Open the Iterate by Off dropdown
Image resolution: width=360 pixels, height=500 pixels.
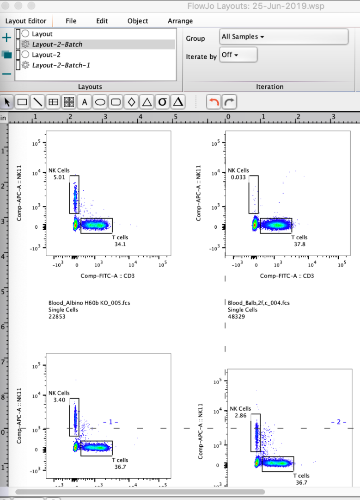[238, 55]
